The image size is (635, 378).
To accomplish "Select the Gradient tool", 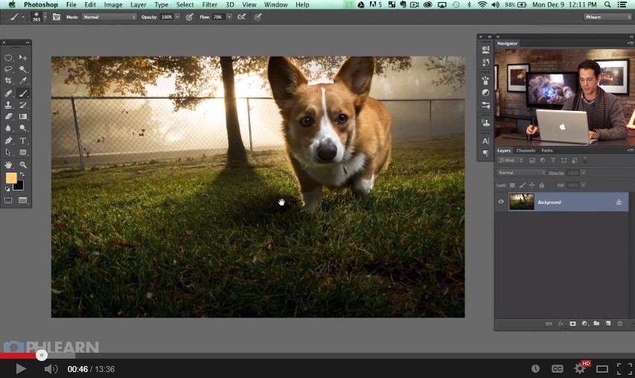I will (x=22, y=117).
